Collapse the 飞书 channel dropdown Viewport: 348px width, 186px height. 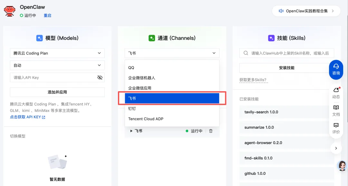click(172, 53)
